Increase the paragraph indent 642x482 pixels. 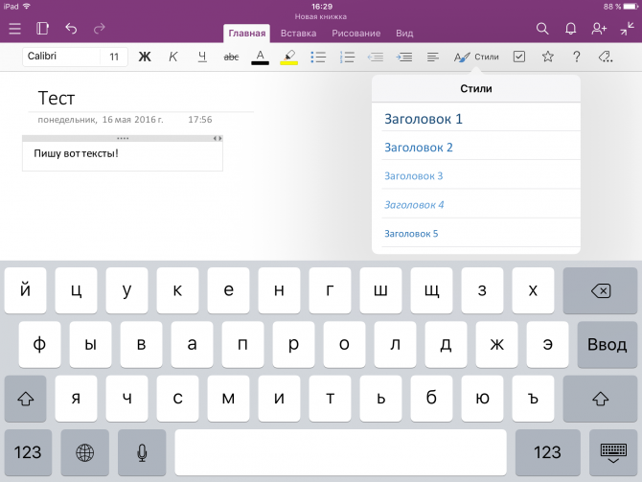404,57
